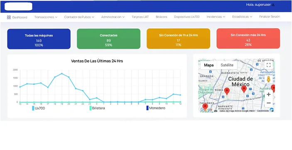Click the Ux700 data point at hour 11
The image size is (292, 150).
tap(173, 94)
